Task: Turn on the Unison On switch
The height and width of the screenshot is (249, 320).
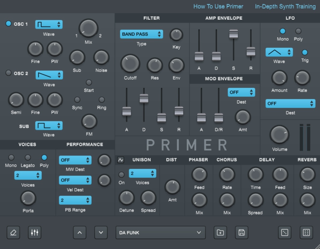Action: click(x=121, y=175)
